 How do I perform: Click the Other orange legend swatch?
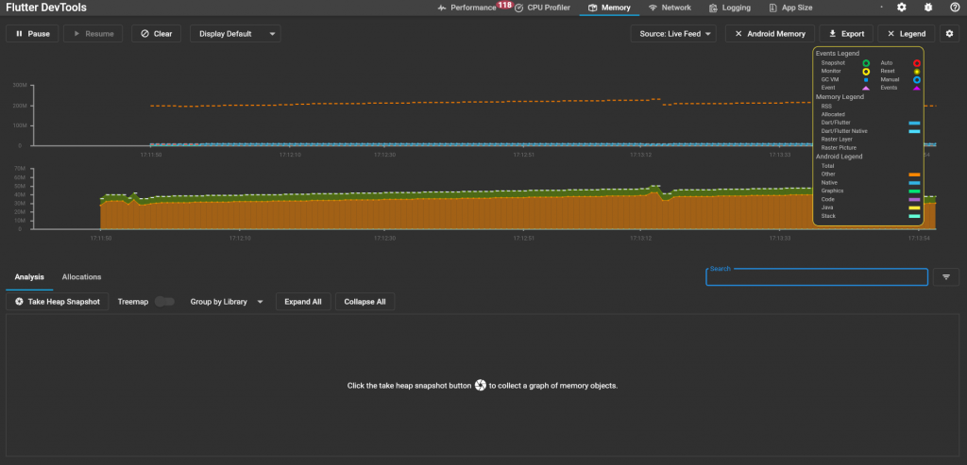coord(914,174)
